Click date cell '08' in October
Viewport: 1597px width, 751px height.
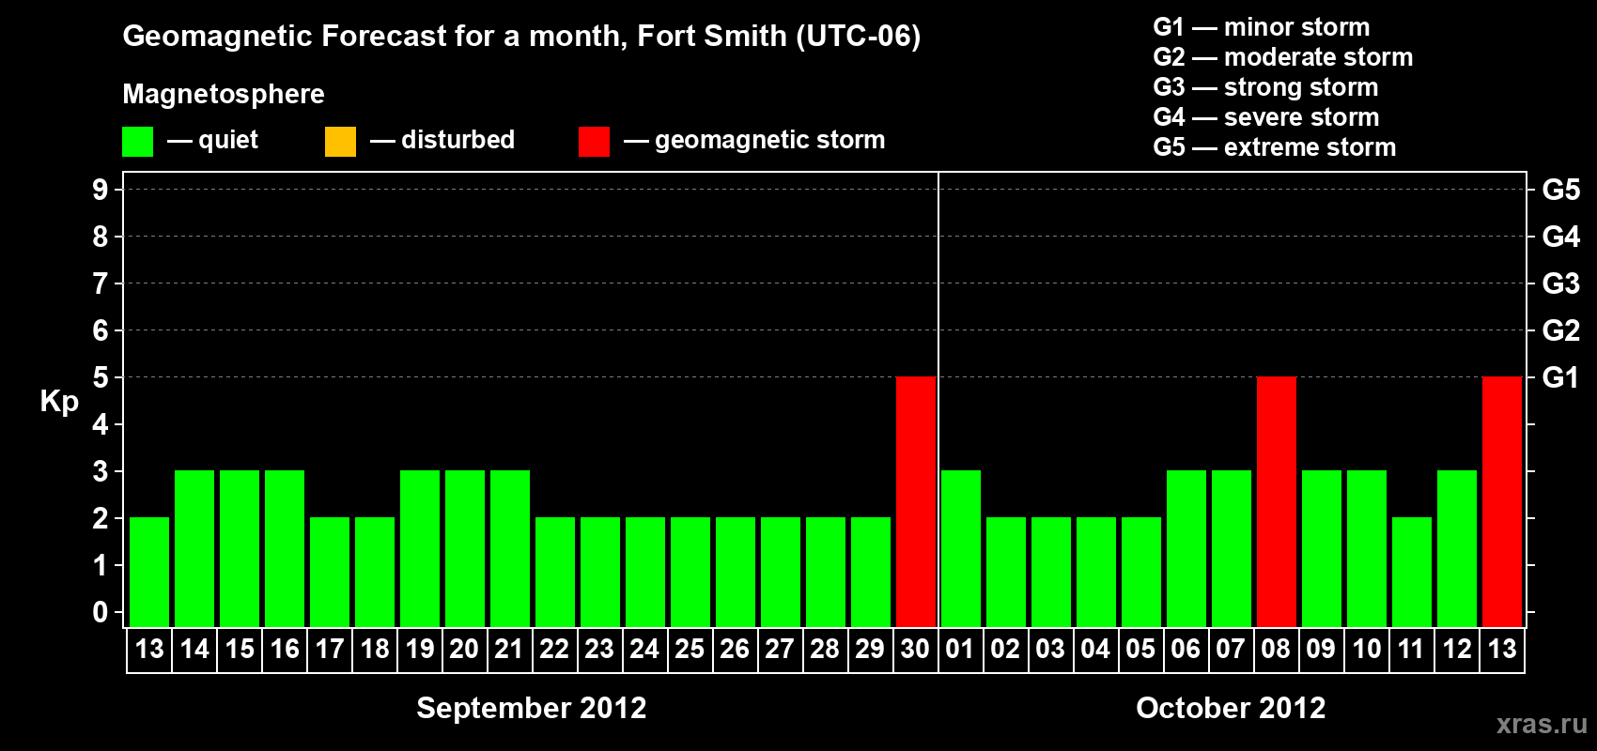pyautogui.click(x=1277, y=650)
